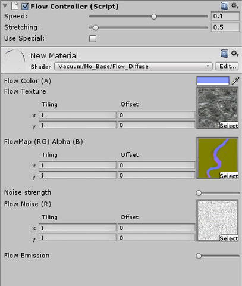Click the Speed slider handle
Screen dimensions: 242x286
[153, 17]
